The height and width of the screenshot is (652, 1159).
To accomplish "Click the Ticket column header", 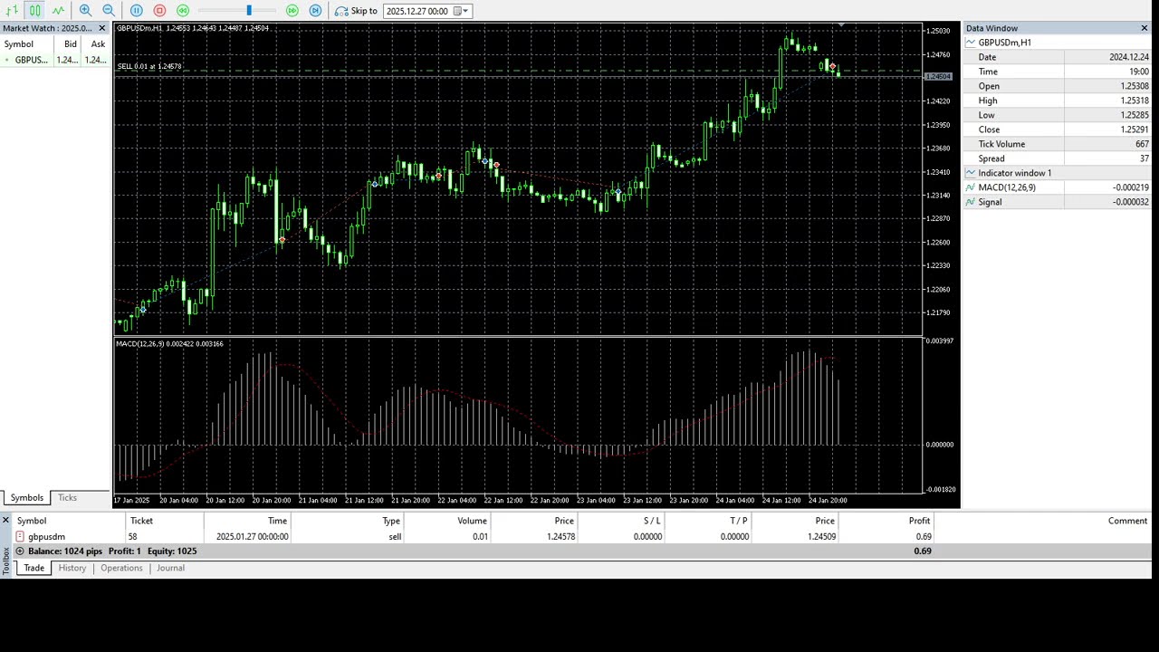I will pos(165,521).
